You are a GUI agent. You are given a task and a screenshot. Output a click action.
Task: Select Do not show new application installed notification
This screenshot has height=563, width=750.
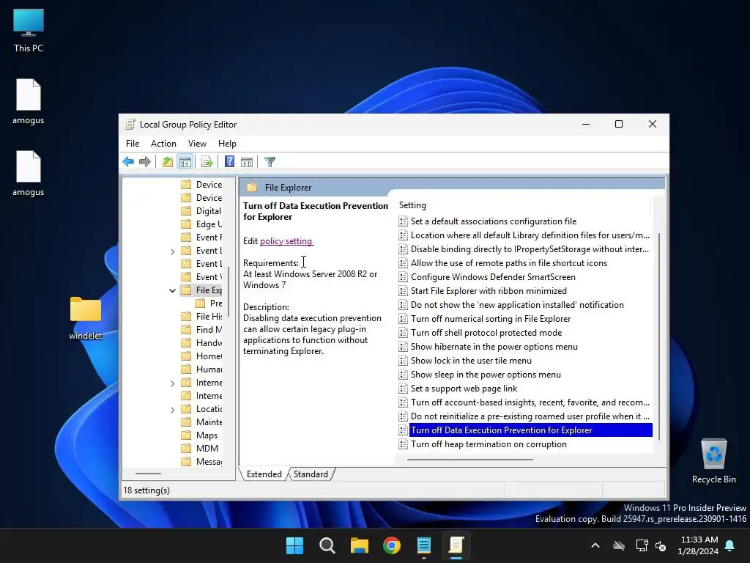pyautogui.click(x=517, y=305)
